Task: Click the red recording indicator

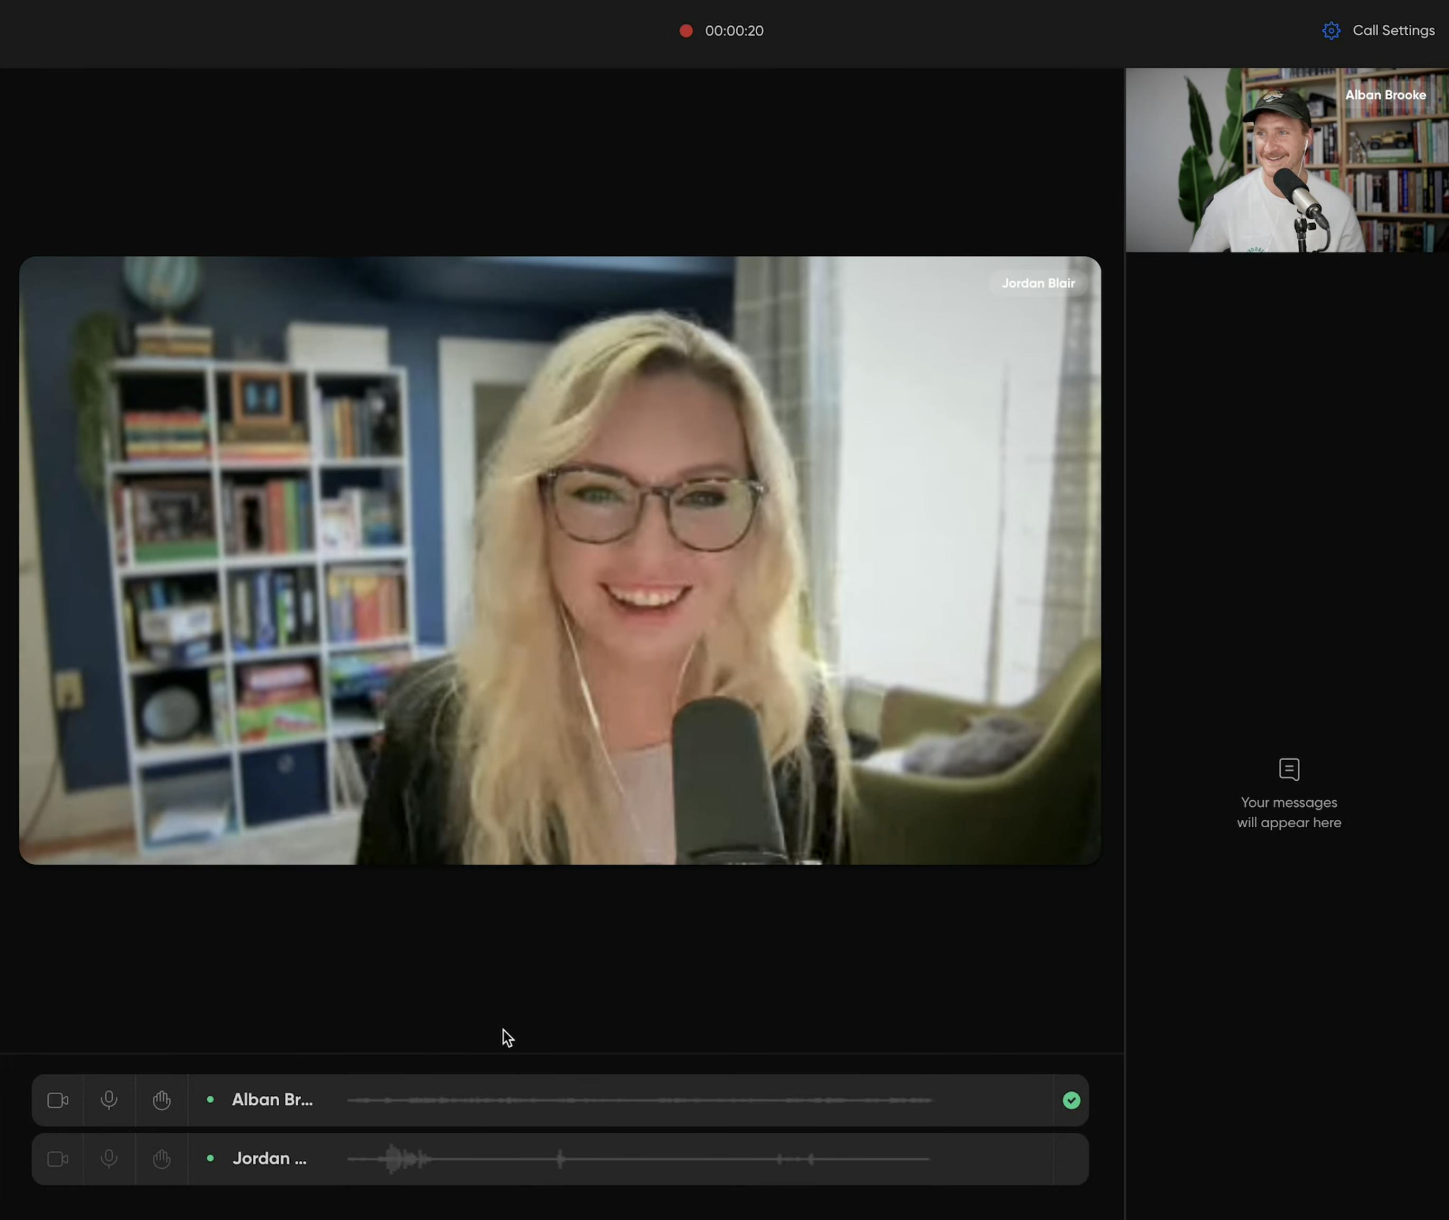Action: point(686,31)
